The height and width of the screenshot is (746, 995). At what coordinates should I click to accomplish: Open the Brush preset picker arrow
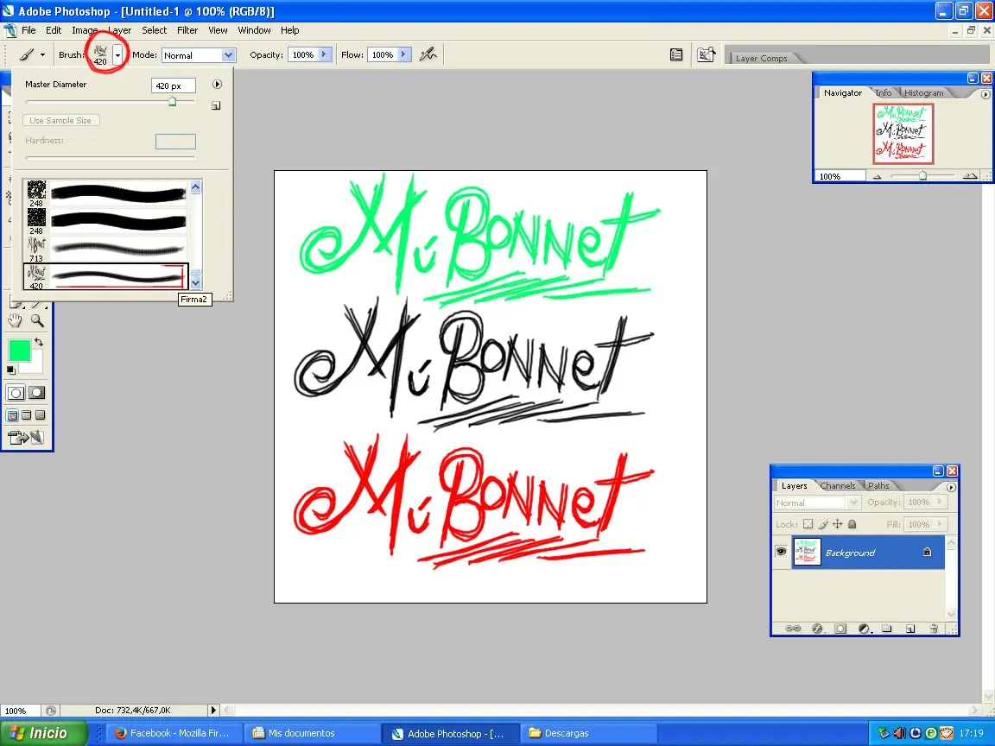[x=117, y=54]
